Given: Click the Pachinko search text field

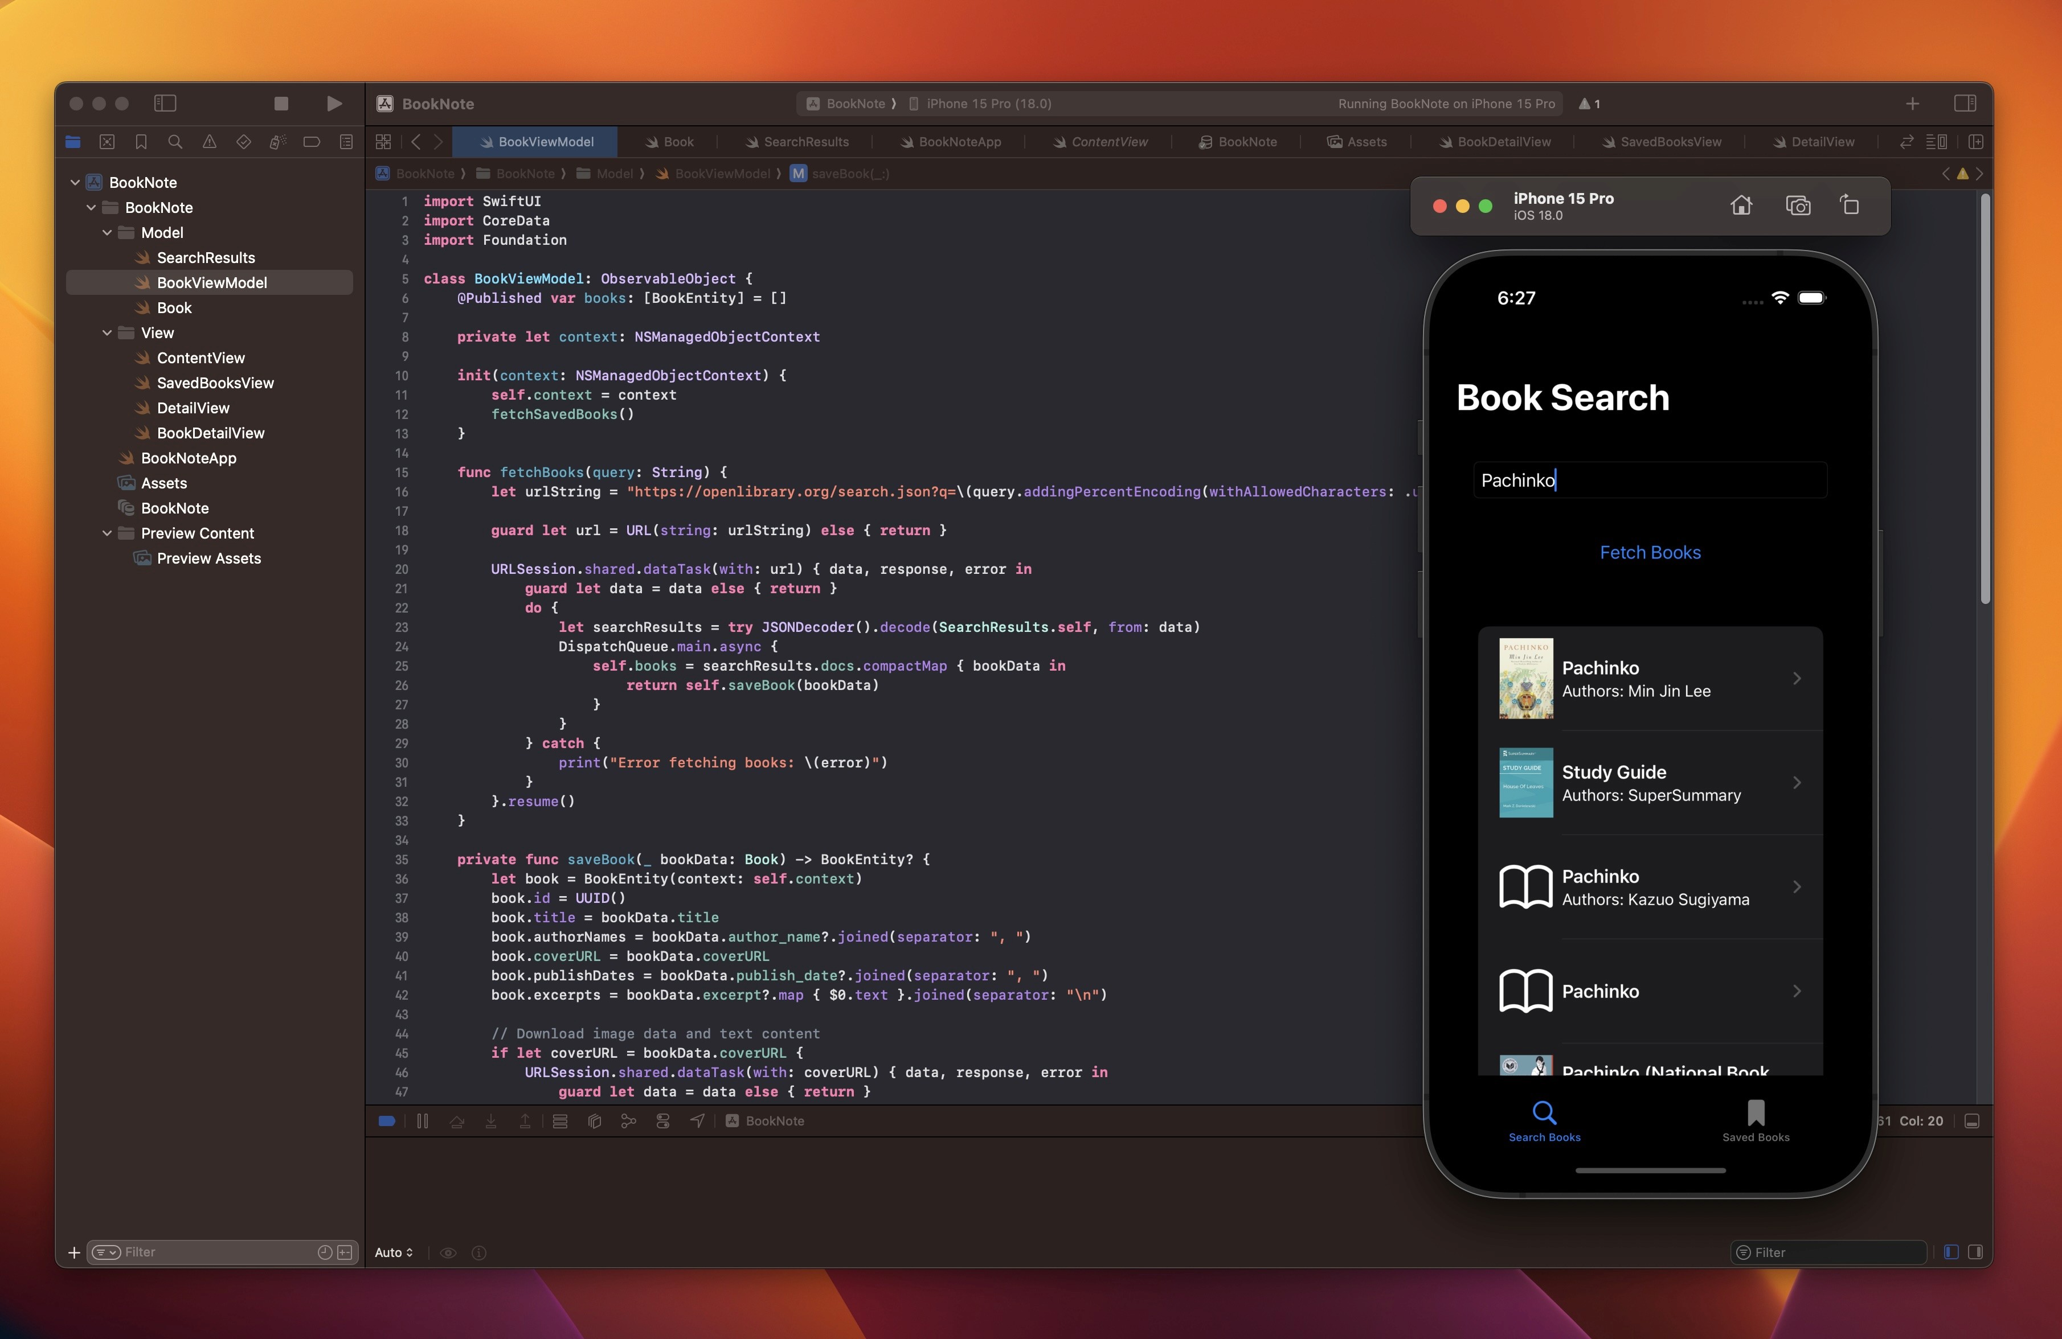Looking at the screenshot, I should click(x=1650, y=480).
